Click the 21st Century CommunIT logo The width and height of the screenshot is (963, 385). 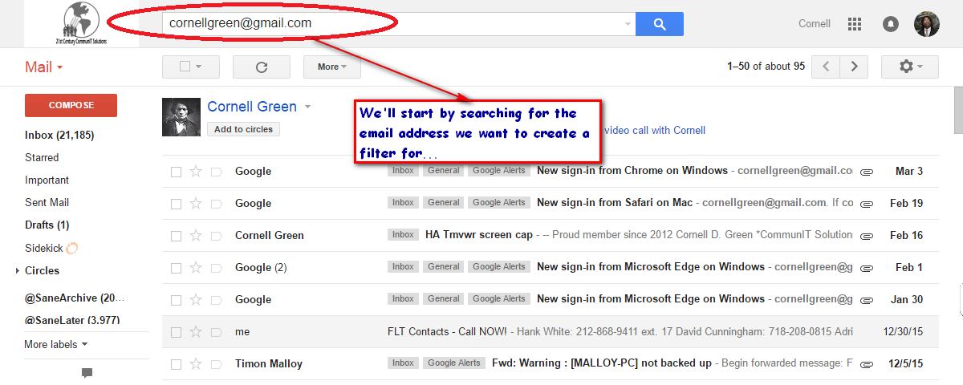(81, 24)
